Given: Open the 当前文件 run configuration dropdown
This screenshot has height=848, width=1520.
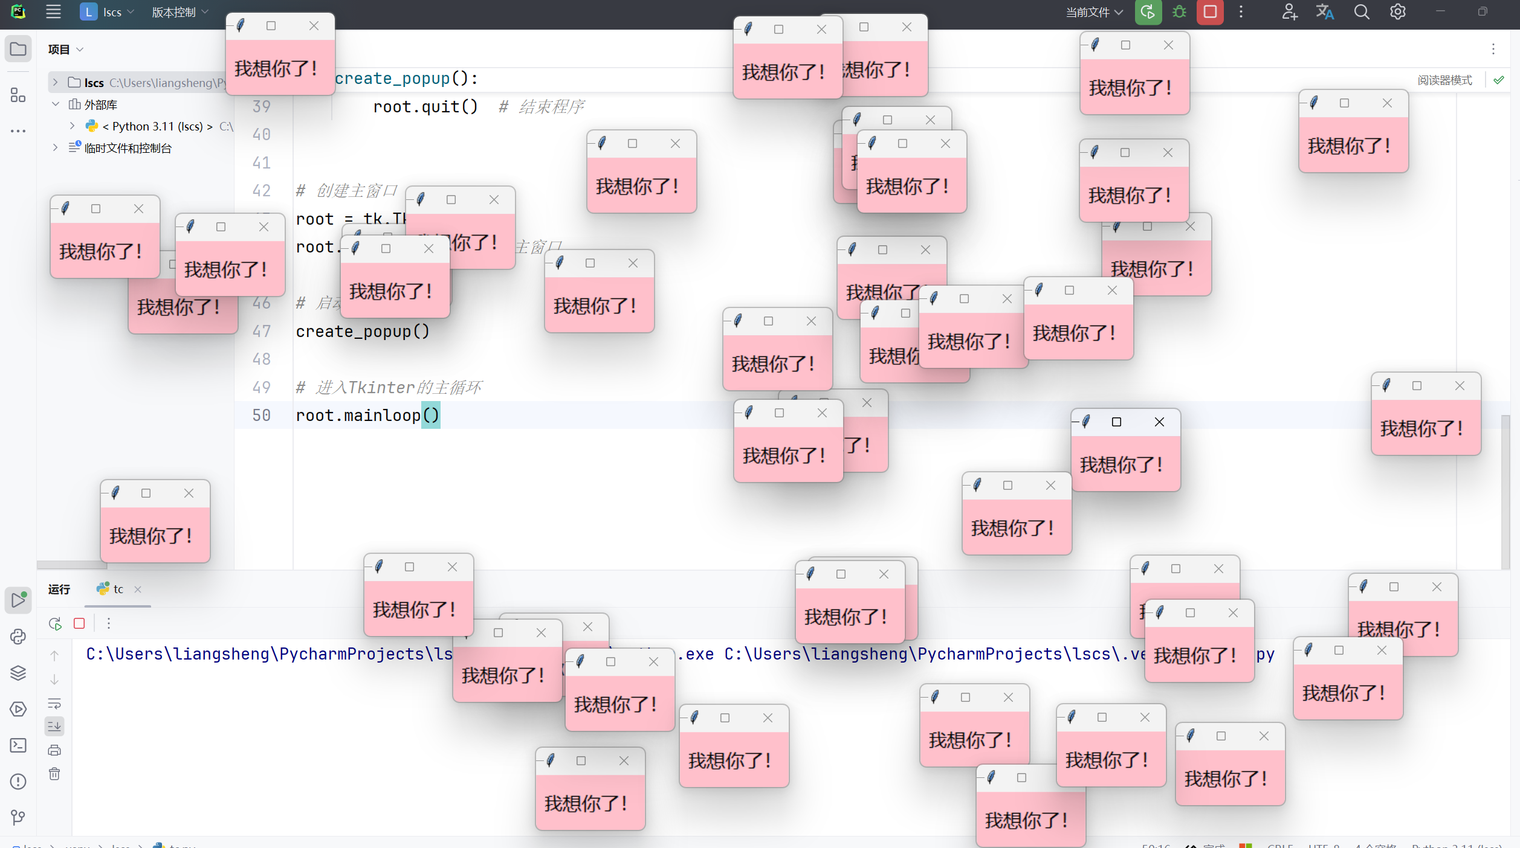Looking at the screenshot, I should click(x=1093, y=12).
